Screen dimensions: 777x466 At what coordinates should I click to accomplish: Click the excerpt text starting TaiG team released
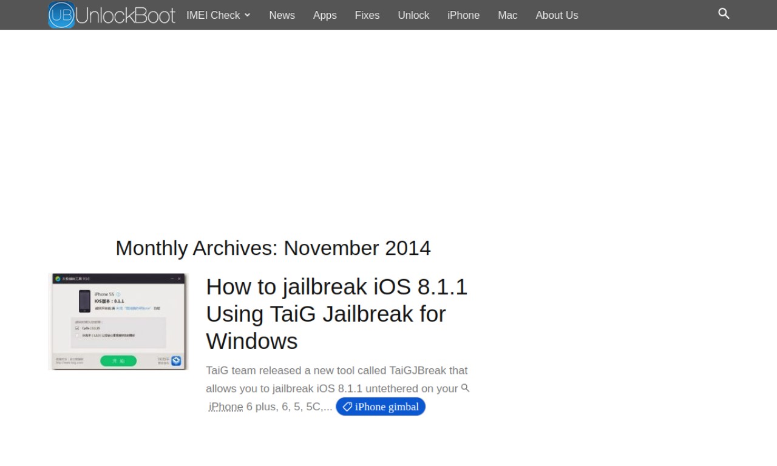click(337, 388)
